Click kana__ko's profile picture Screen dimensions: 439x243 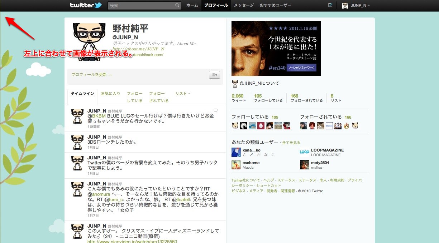pos(236,152)
